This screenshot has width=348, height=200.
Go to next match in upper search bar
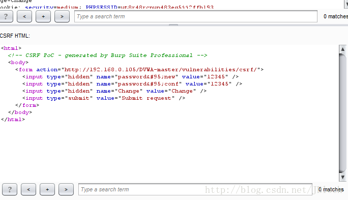(x=62, y=16)
